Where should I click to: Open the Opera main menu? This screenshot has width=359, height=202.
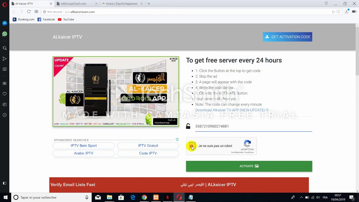coord(4,5)
